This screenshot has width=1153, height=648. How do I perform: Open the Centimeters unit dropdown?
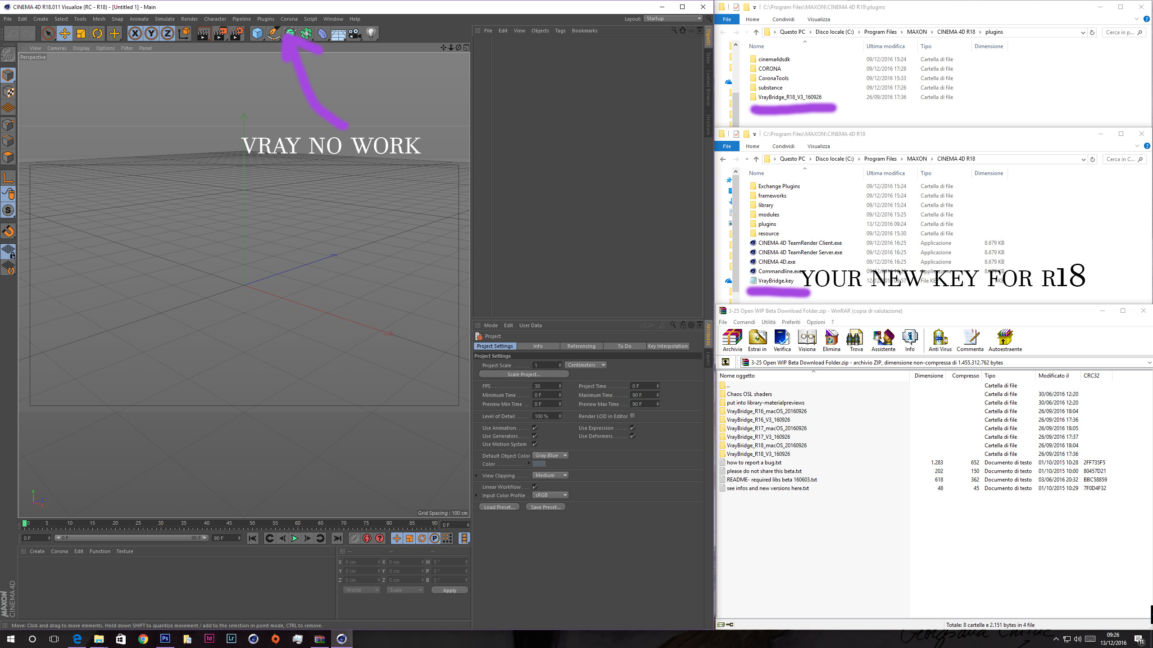pyautogui.click(x=586, y=365)
